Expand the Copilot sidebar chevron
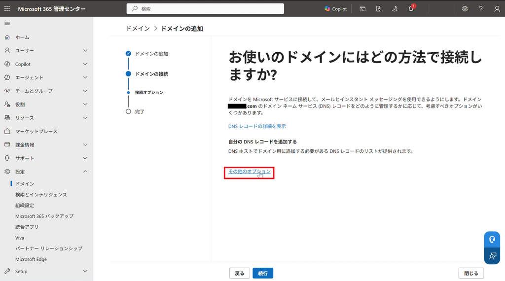Image resolution: width=505 pixels, height=281 pixels. coord(85,64)
